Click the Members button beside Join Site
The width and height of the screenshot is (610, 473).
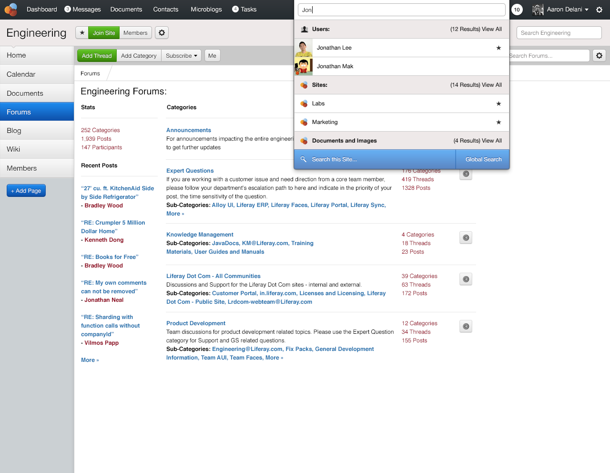(135, 33)
